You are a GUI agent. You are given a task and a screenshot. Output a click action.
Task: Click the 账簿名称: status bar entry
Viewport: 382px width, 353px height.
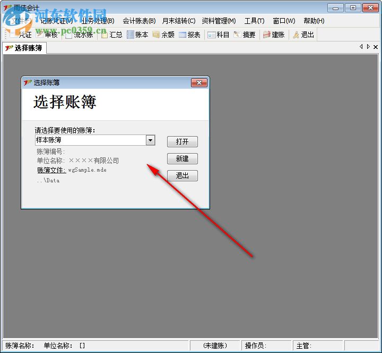pos(20,346)
